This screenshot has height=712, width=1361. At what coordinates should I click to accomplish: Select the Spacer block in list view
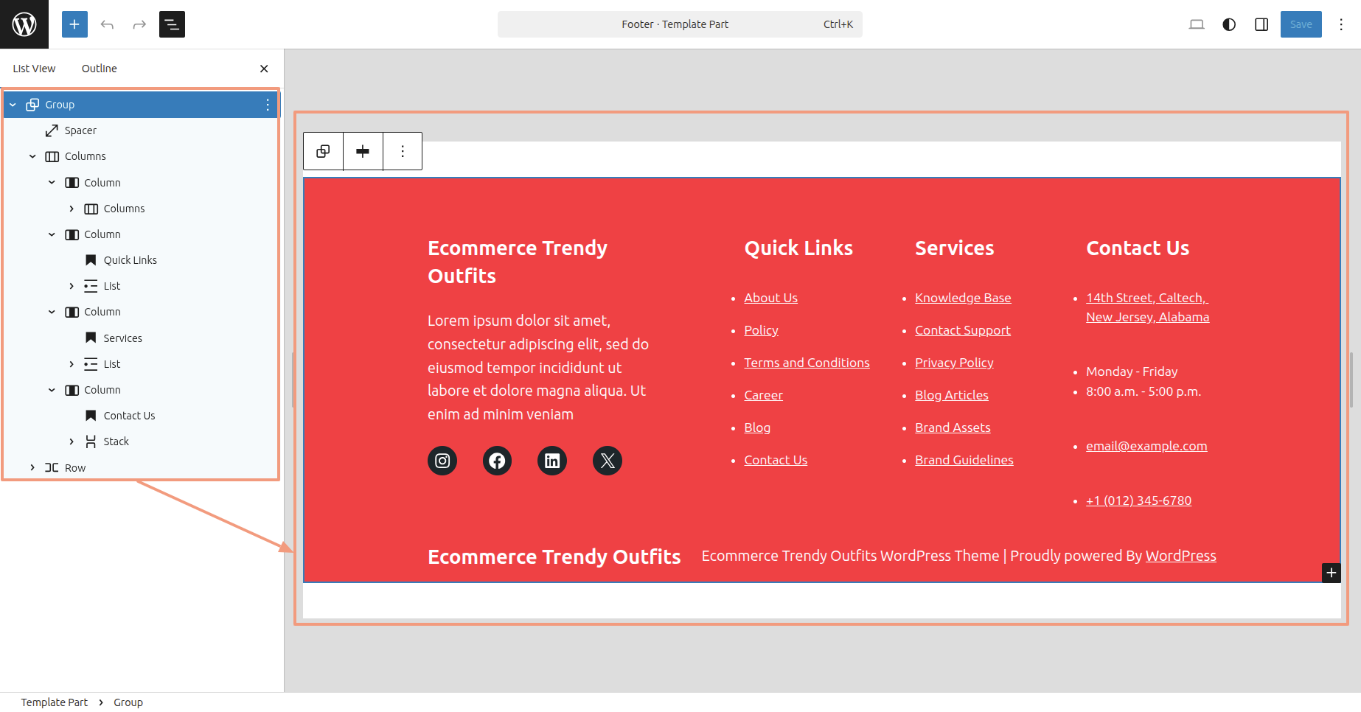[80, 130]
